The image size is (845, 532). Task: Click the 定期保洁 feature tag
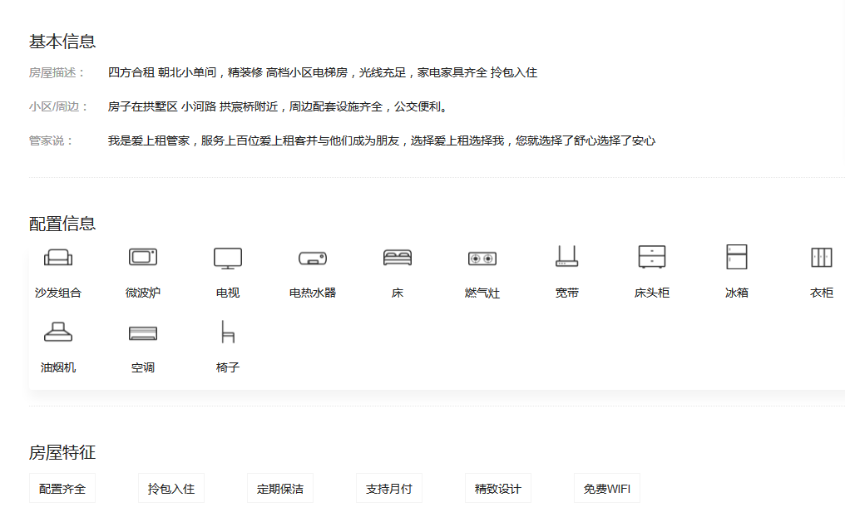(x=280, y=489)
